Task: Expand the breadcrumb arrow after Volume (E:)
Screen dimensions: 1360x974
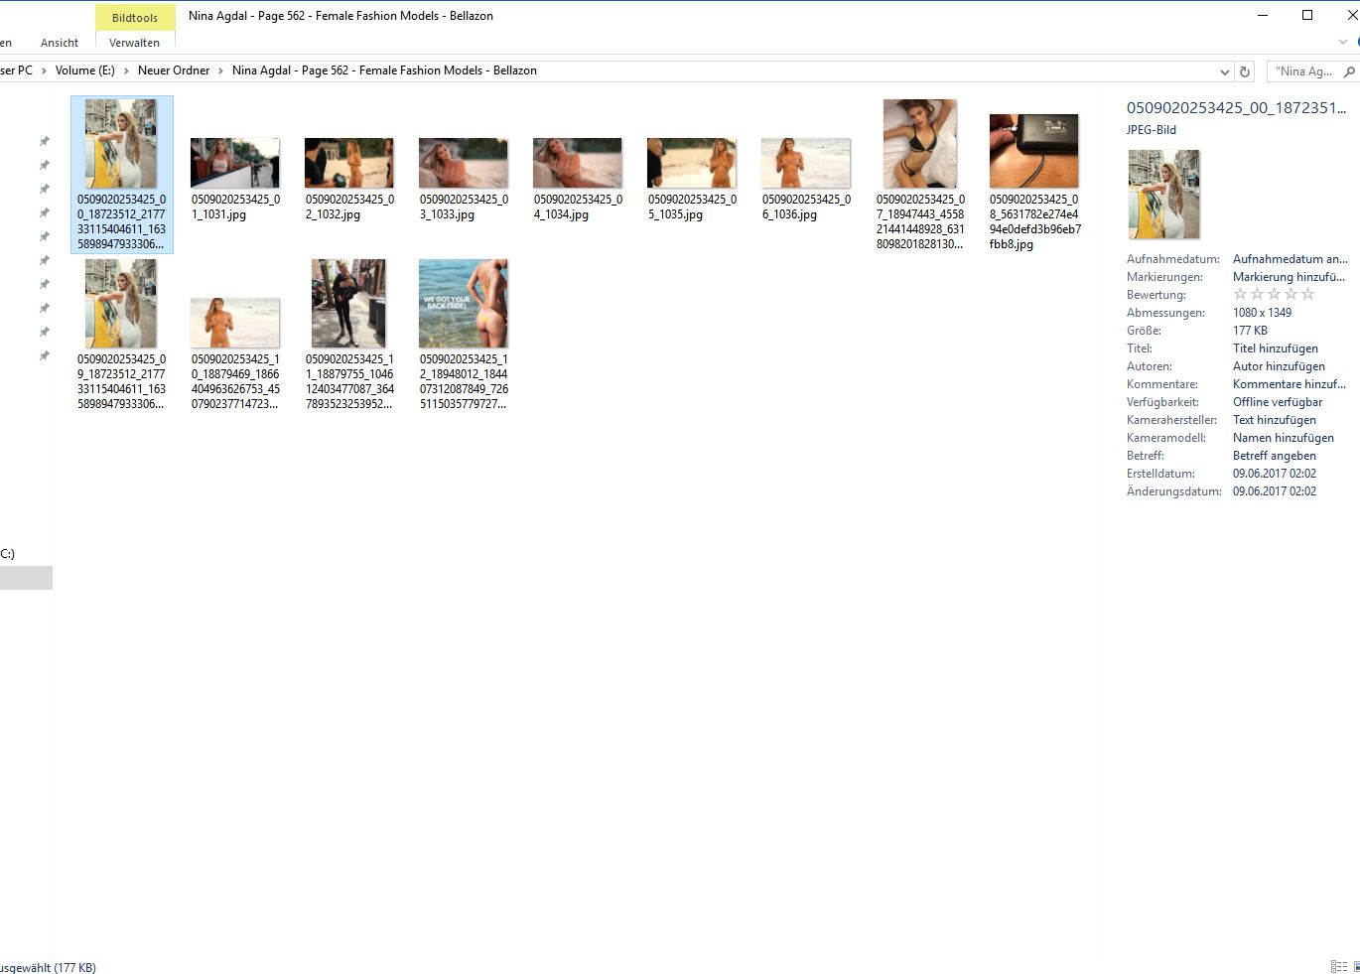Action: (x=126, y=71)
